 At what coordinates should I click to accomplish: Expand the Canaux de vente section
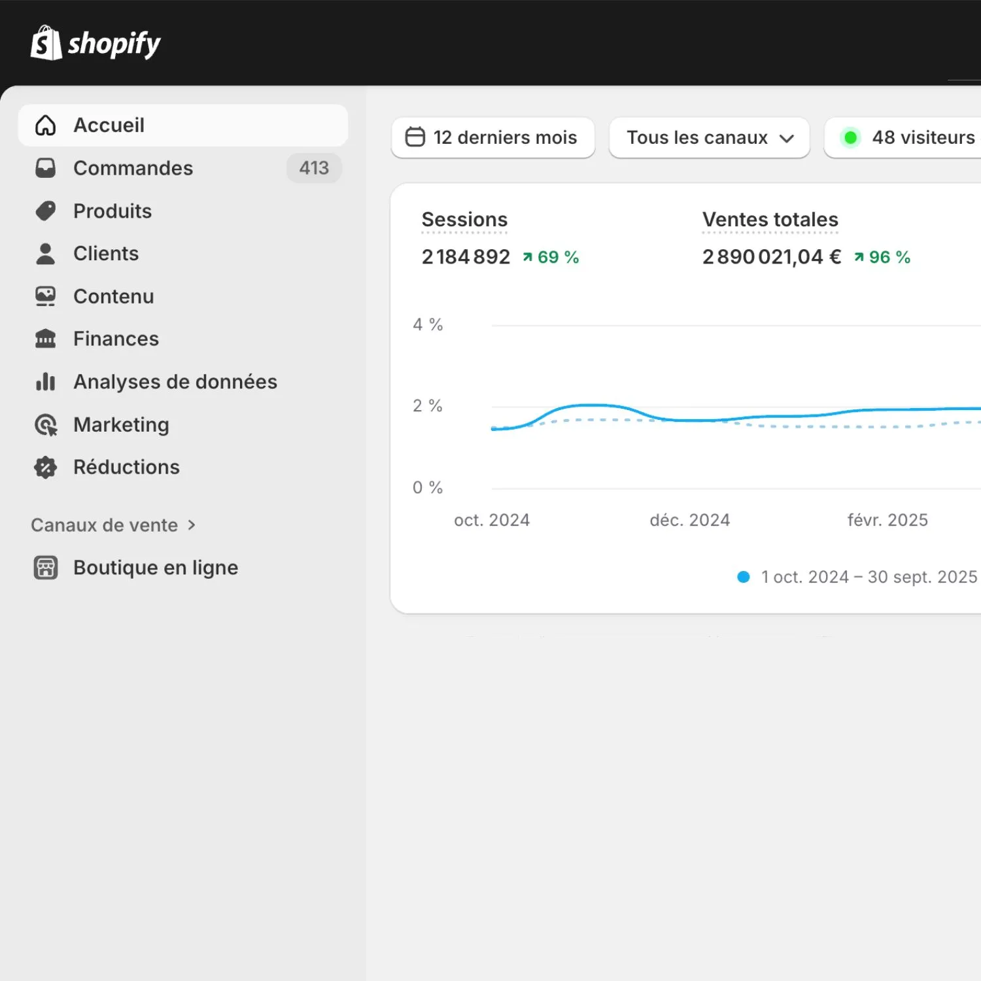112,525
